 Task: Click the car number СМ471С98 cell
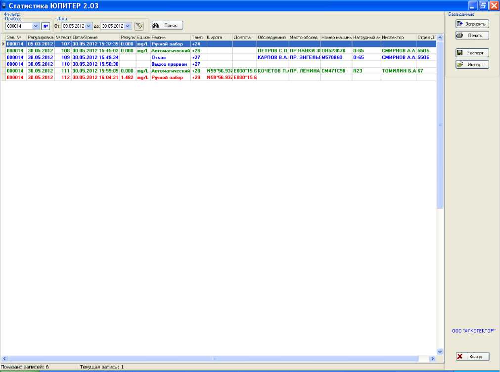tap(336, 71)
